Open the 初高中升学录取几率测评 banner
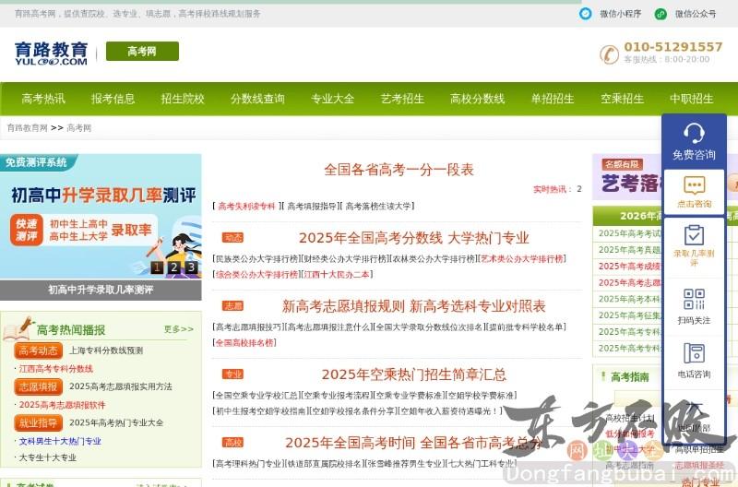The height and width of the screenshot is (487, 738). (101, 217)
